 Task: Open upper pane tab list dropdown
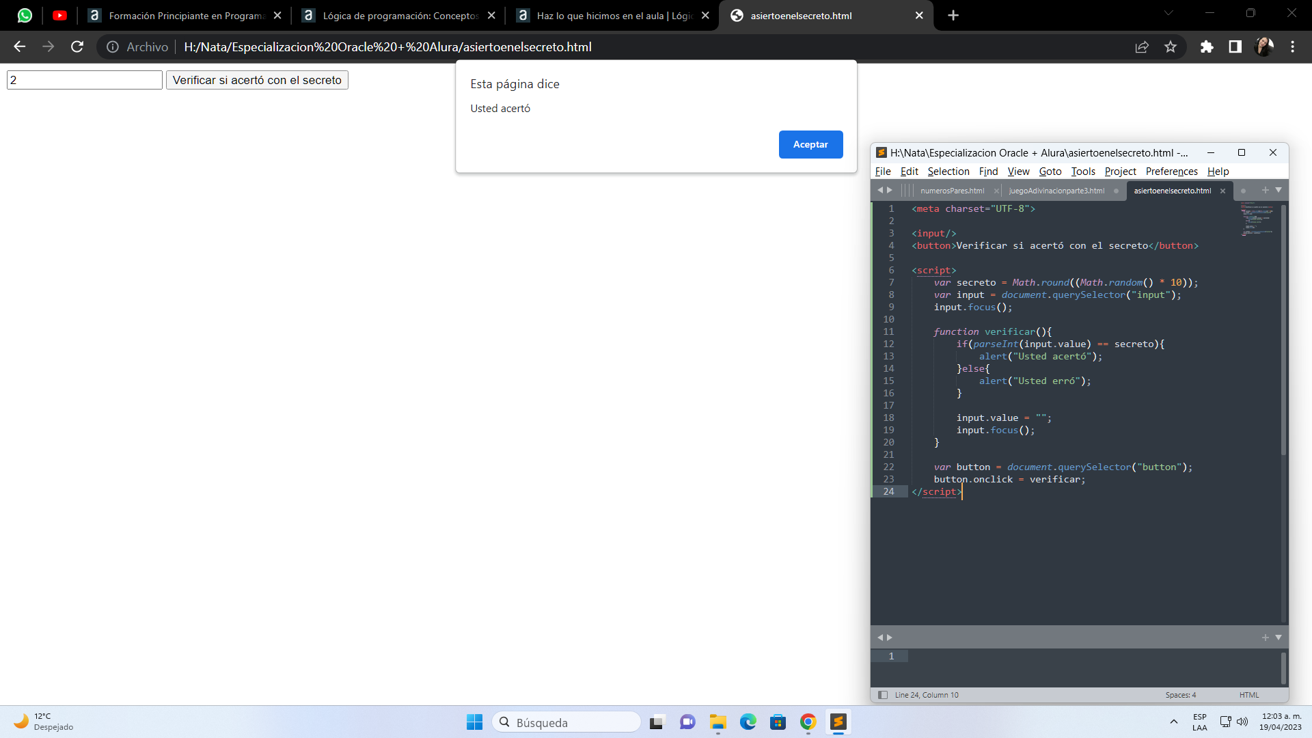[x=1279, y=190]
